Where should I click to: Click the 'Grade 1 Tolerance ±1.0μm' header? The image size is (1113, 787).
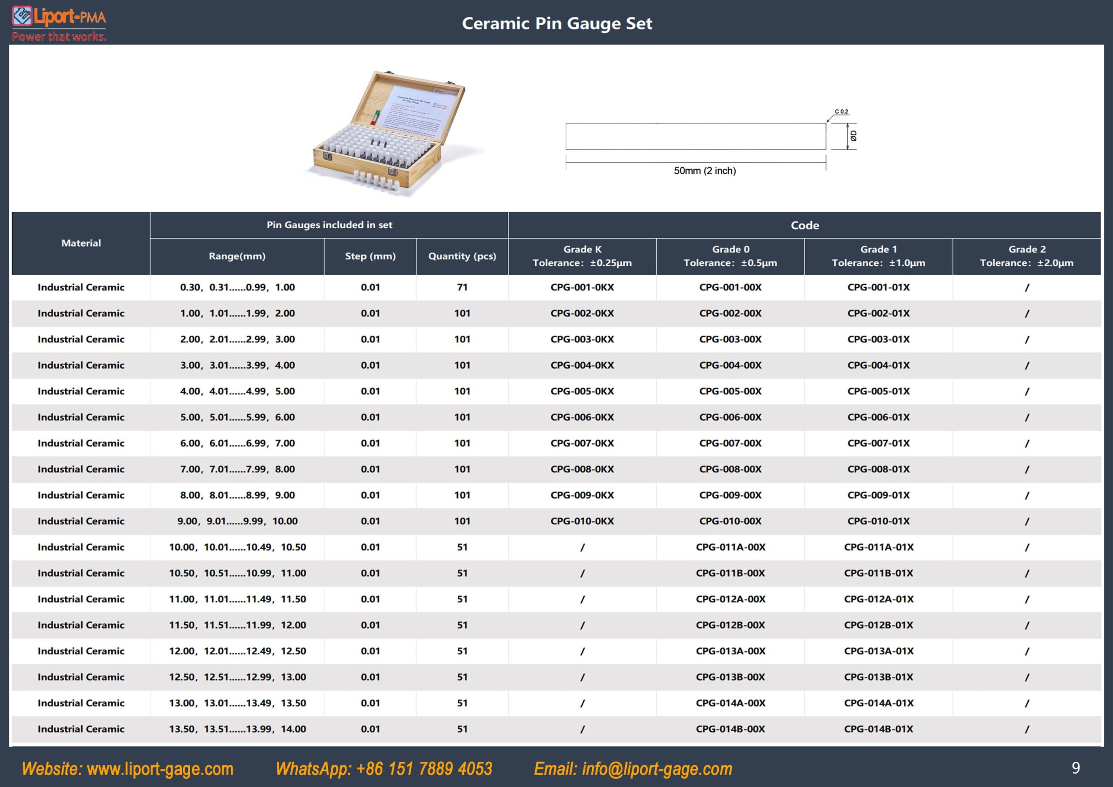pyautogui.click(x=878, y=257)
